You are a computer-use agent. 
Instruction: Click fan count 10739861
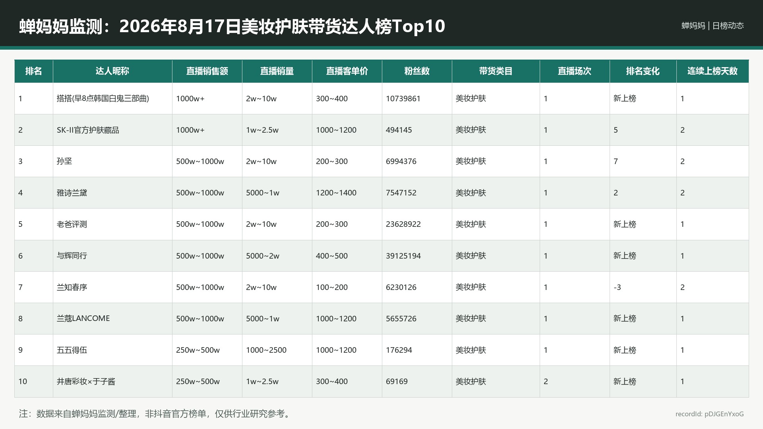pos(403,99)
